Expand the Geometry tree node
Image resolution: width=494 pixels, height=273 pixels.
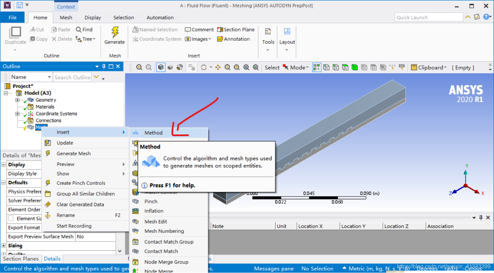(x=17, y=100)
